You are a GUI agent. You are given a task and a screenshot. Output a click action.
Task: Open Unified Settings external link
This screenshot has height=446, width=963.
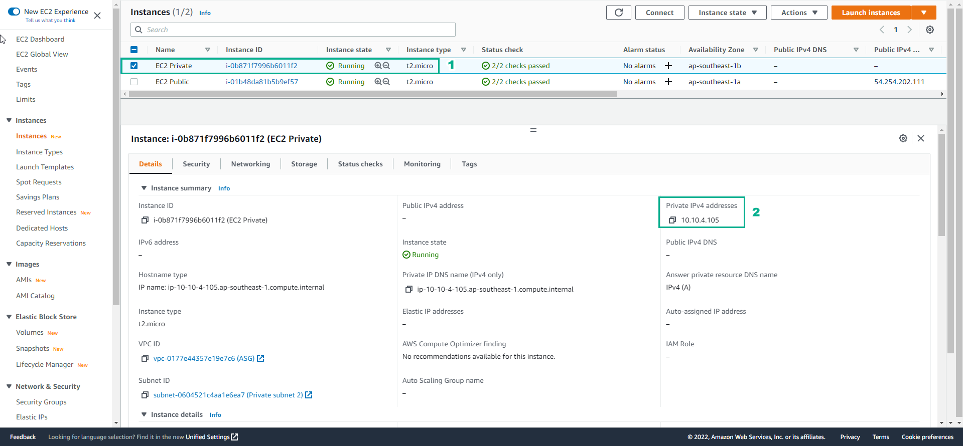(x=234, y=437)
